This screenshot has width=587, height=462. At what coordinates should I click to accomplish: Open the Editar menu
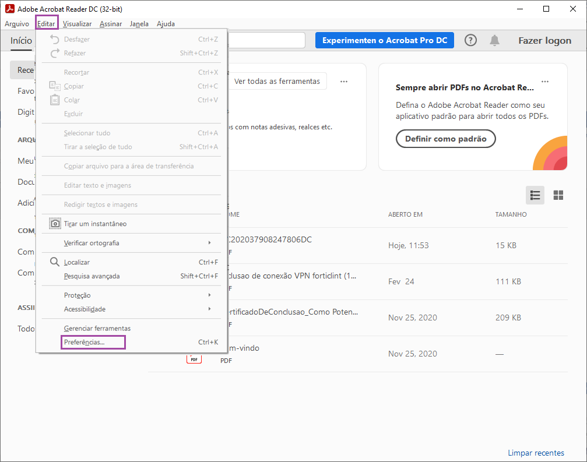[x=47, y=23]
